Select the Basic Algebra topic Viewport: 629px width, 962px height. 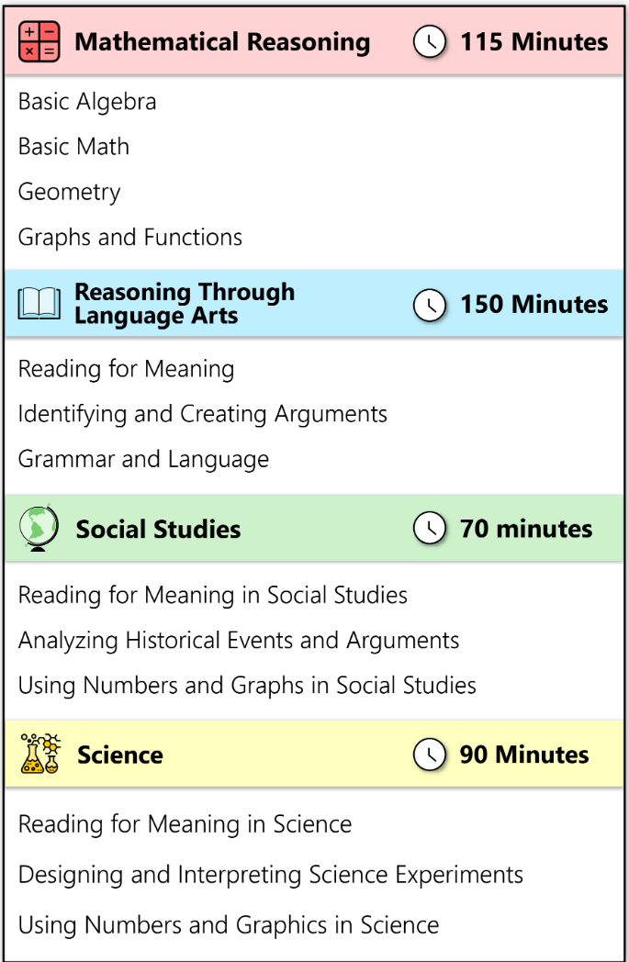87,102
